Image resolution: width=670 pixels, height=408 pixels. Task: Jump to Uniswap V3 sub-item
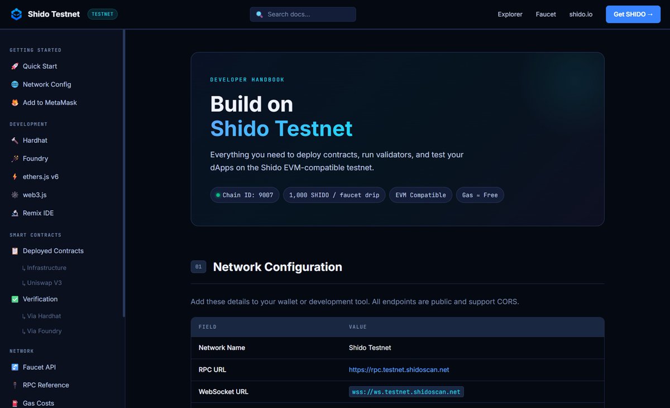point(42,283)
